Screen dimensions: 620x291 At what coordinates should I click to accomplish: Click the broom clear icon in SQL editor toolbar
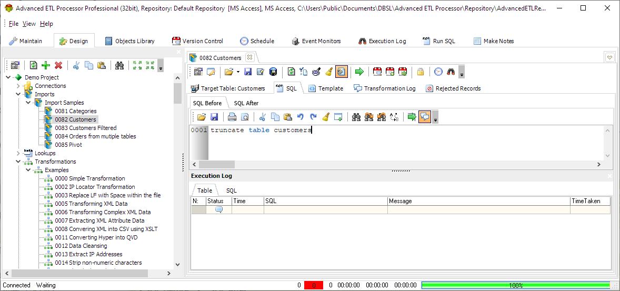pos(326,117)
